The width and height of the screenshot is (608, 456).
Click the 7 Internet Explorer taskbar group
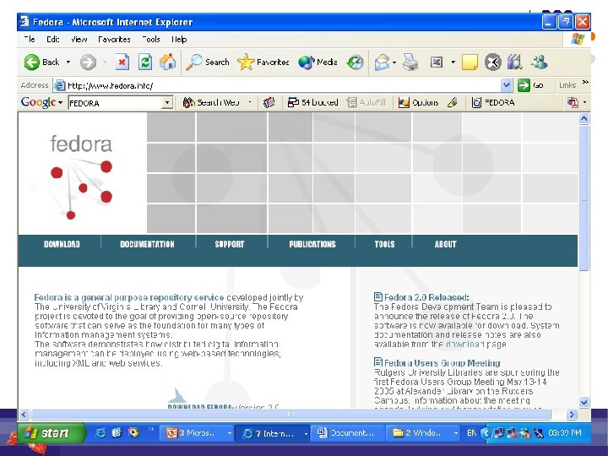(x=273, y=432)
